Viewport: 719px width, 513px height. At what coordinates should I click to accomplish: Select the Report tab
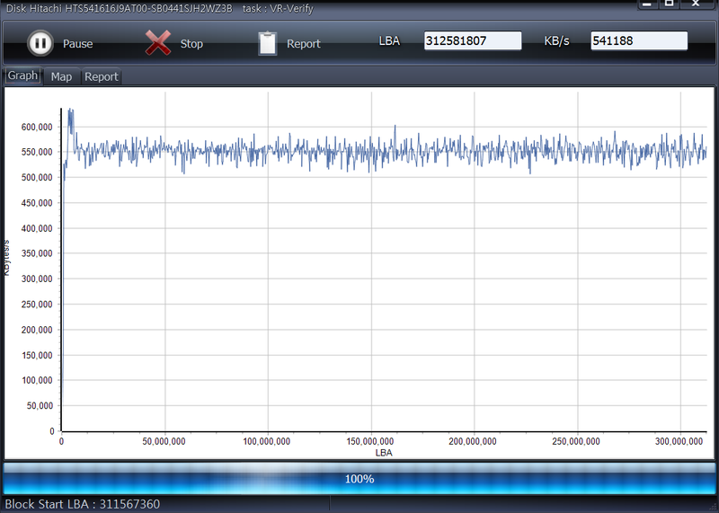pos(101,77)
